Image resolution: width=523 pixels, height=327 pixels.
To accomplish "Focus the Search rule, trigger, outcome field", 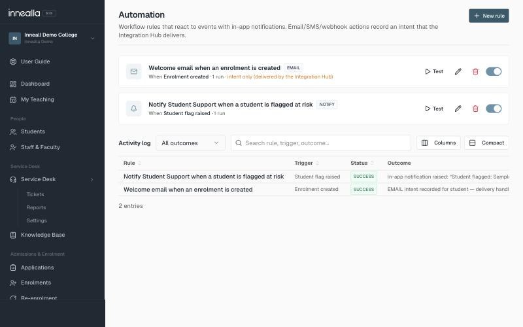I will [x=321, y=143].
